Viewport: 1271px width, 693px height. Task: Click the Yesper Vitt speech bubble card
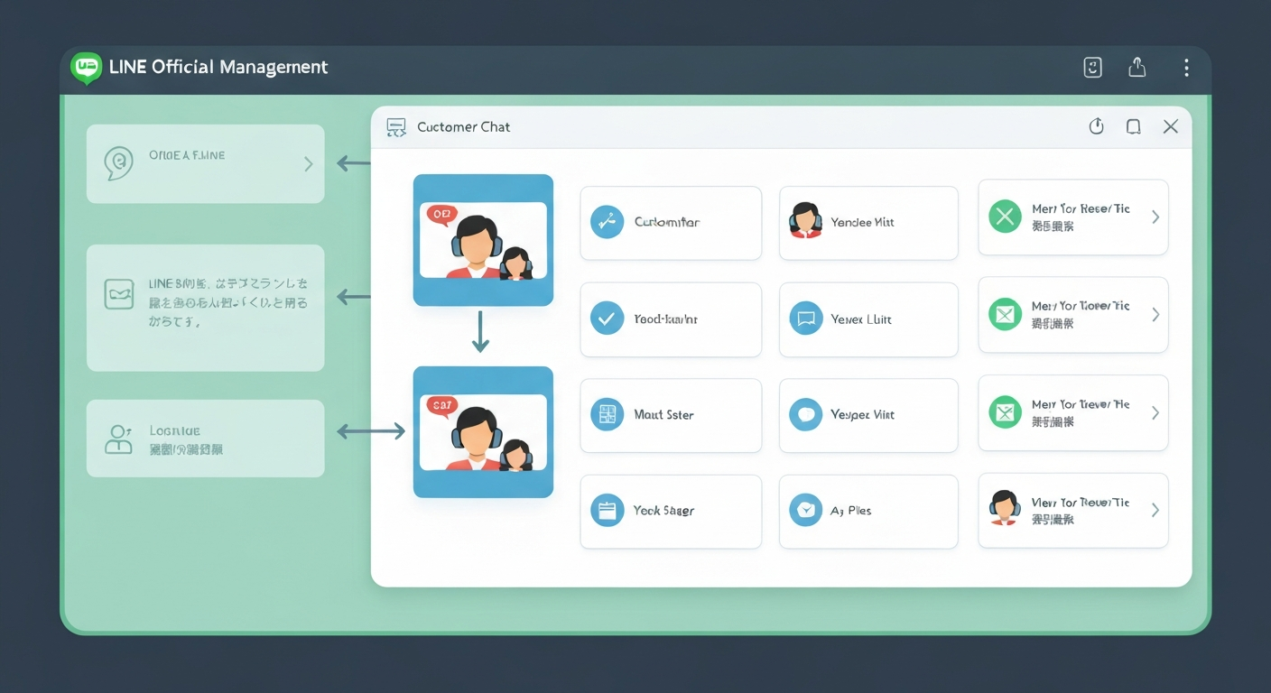pos(867,415)
